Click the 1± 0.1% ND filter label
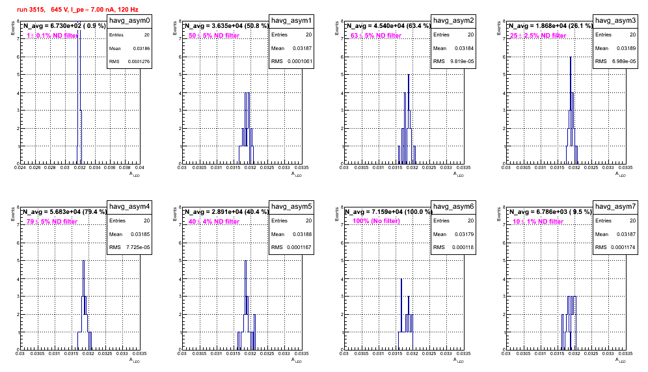The width and height of the screenshot is (648, 372). [x=53, y=36]
